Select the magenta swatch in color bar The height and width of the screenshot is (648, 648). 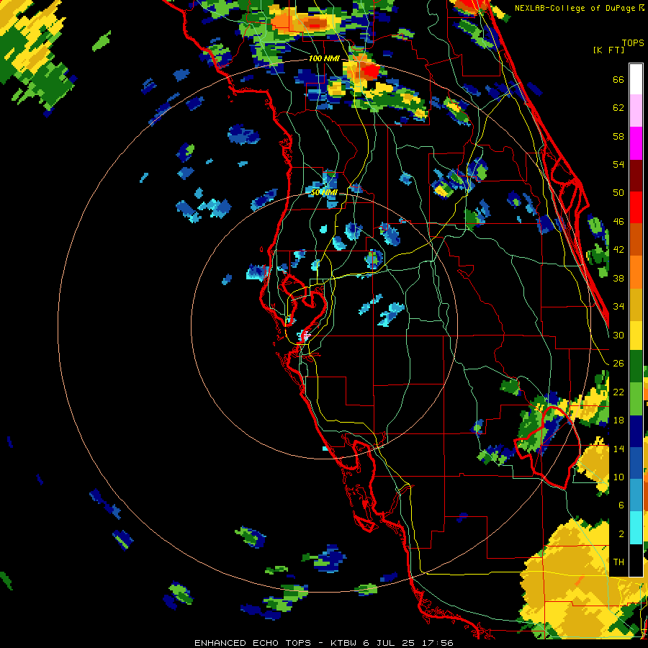pos(636,143)
